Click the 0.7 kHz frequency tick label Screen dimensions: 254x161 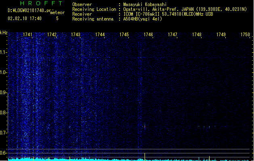(x=3, y=133)
